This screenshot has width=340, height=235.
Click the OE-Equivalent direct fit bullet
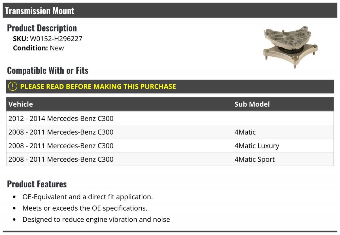pos(88,197)
